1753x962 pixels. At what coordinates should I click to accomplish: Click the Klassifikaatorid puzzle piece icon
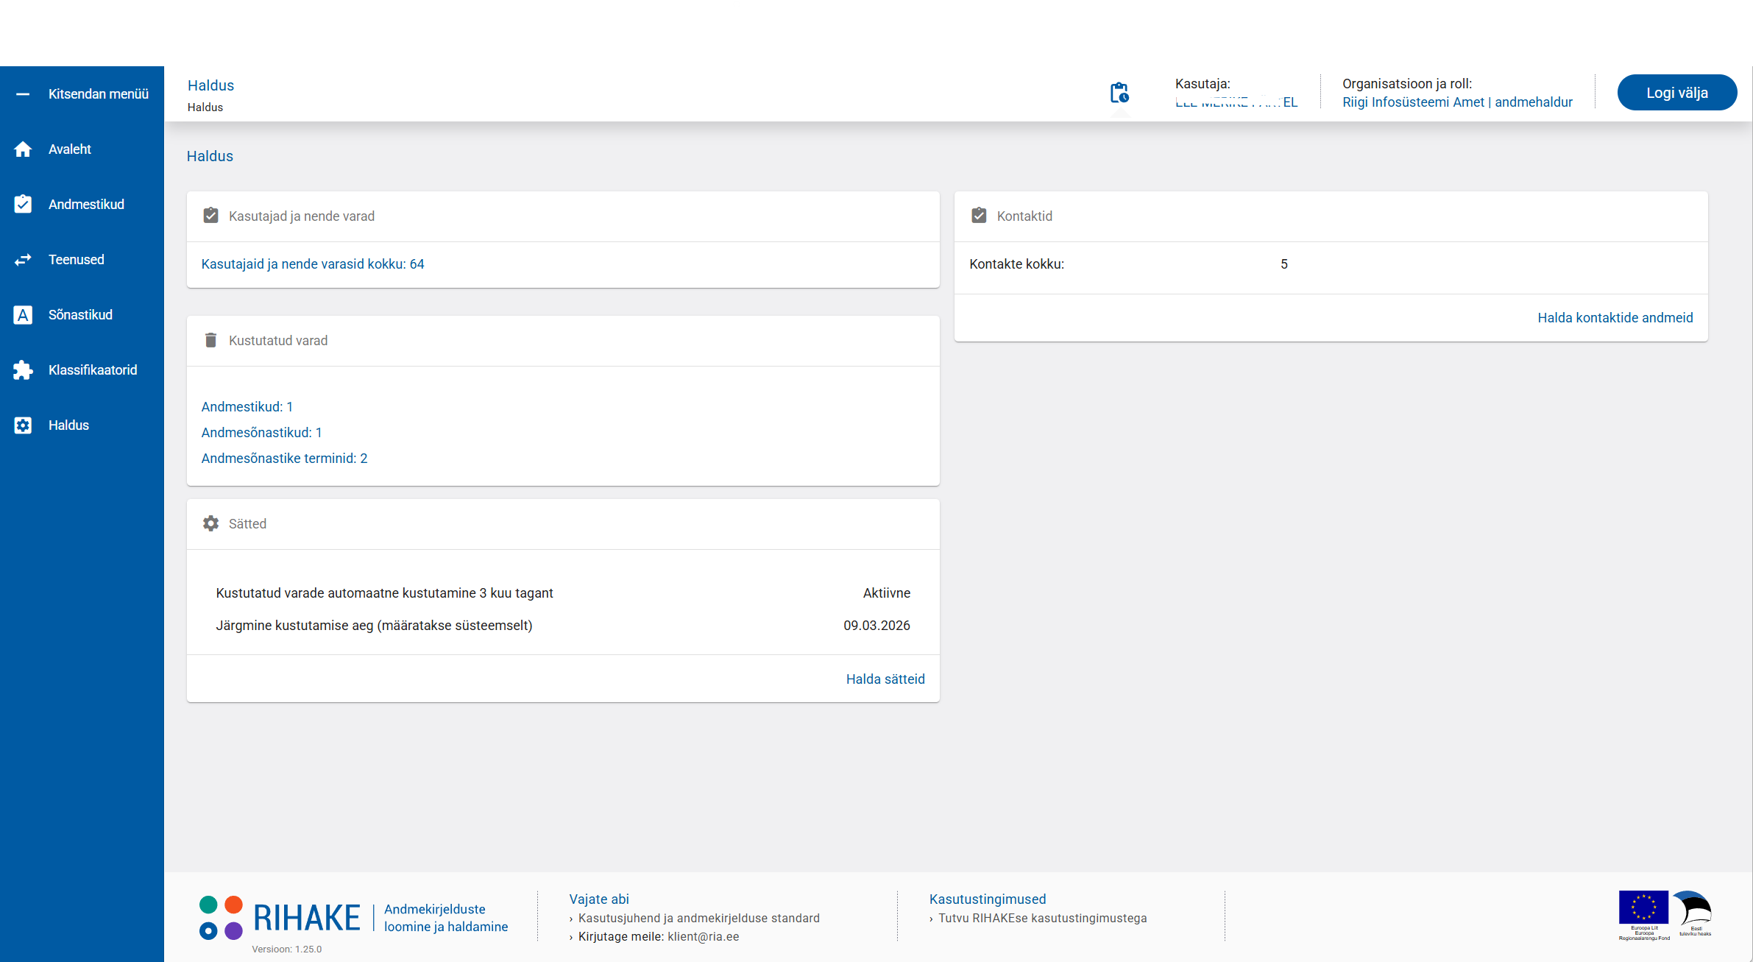pyautogui.click(x=23, y=370)
